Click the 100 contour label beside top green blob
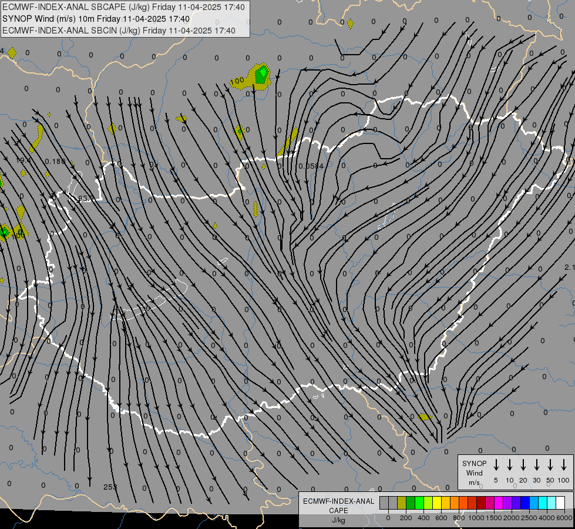Image resolution: width=575 pixels, height=529 pixels. pos(237,81)
